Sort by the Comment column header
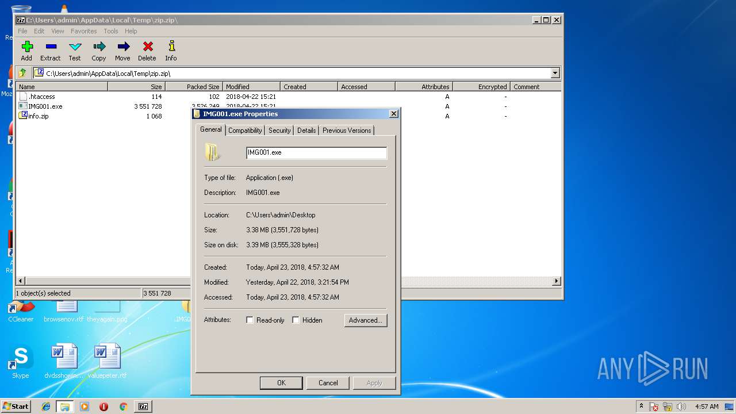The height and width of the screenshot is (414, 736). 536,87
